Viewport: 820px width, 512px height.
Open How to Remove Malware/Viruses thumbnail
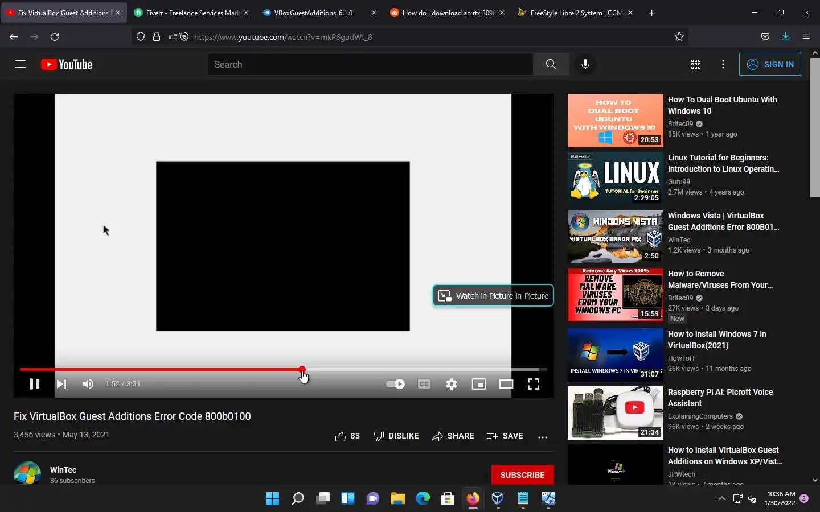tap(616, 295)
